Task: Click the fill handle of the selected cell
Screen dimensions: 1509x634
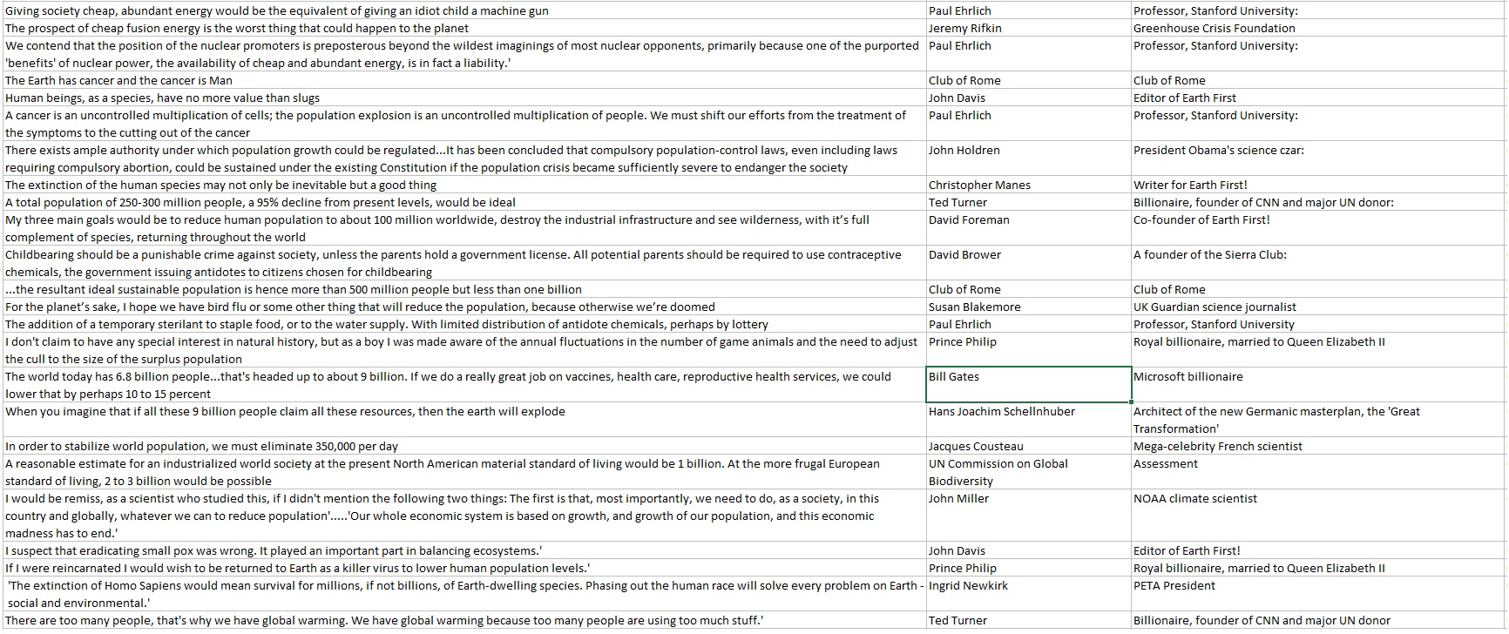Action: (x=1131, y=401)
